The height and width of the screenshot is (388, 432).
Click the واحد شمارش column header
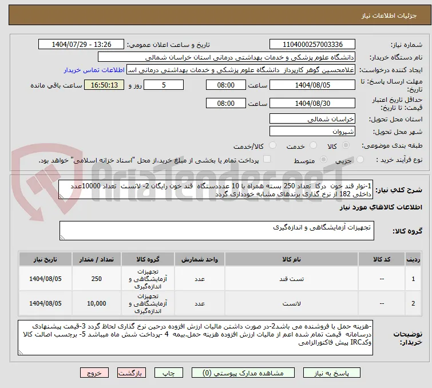pos(200,259)
